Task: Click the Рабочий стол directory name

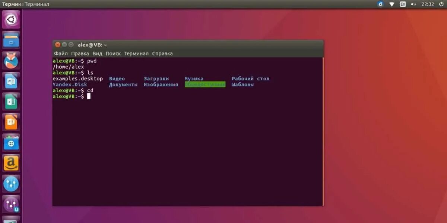Action: (x=250, y=79)
